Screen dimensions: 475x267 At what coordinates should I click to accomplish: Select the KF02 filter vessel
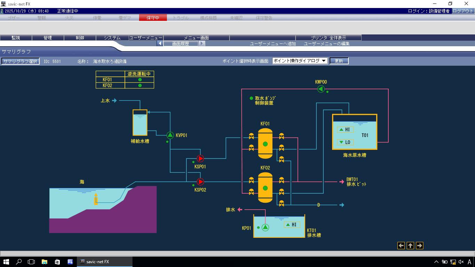(265, 188)
